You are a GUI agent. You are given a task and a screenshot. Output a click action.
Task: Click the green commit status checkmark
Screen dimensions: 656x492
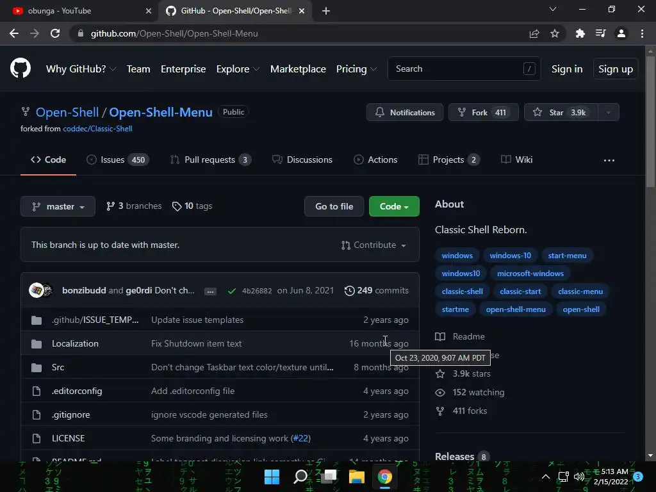coord(232,291)
